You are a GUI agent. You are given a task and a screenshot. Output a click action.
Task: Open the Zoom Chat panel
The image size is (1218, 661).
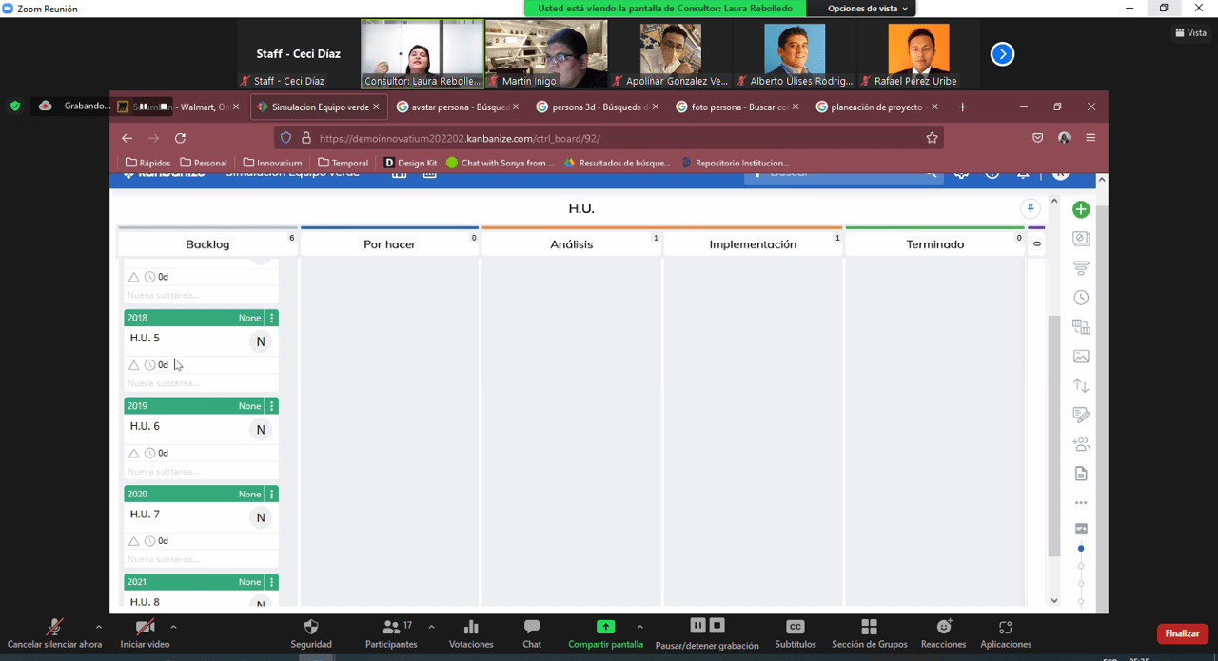[x=532, y=633]
